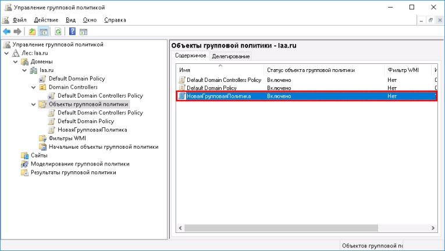Click the Back arrow in the toolbar
Screen dimensions: 445x251
click(6, 31)
